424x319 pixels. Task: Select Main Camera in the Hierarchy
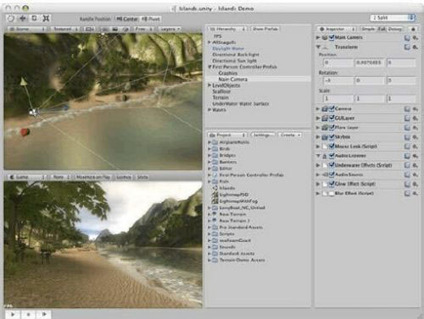coord(233,80)
